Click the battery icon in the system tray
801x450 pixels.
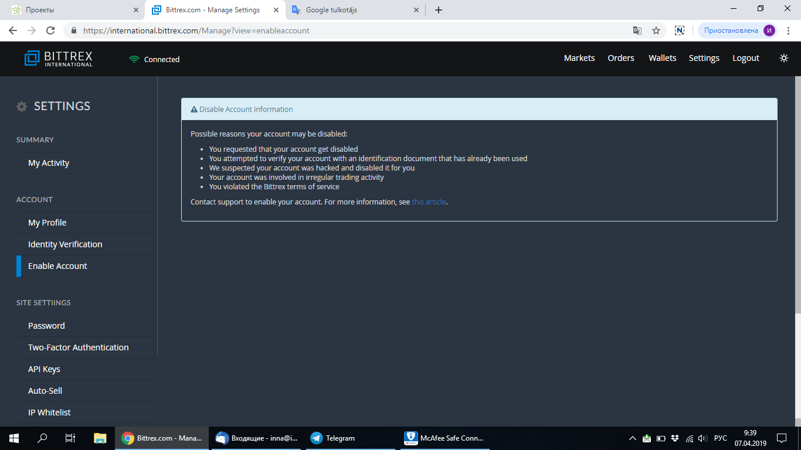pos(661,438)
